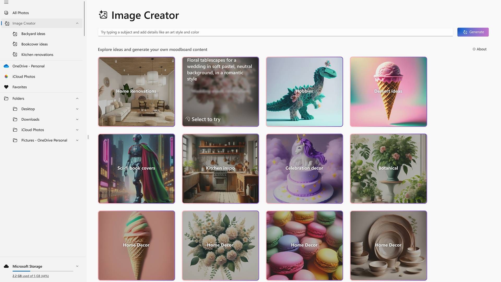Image resolution: width=501 pixels, height=282 pixels.
Task: Expand the Microsoft Storage dropdown
Action: coord(77,266)
